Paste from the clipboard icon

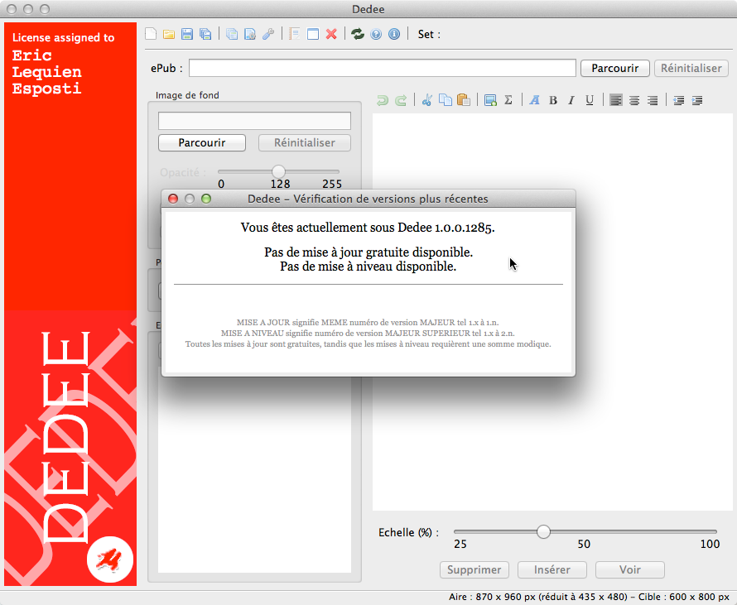click(x=464, y=100)
